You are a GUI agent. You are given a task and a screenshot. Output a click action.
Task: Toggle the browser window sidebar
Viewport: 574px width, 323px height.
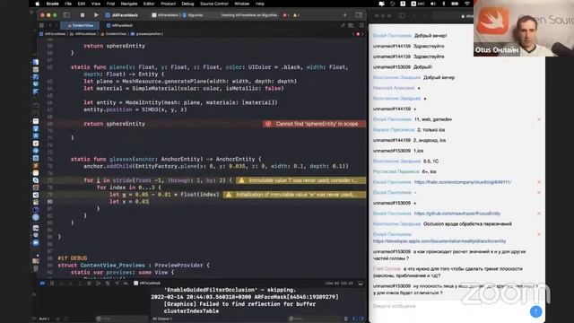(402, 16)
